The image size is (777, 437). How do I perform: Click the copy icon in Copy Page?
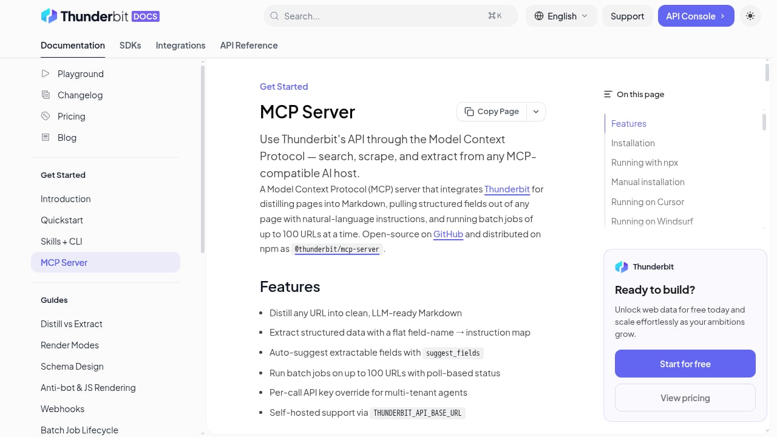click(469, 112)
